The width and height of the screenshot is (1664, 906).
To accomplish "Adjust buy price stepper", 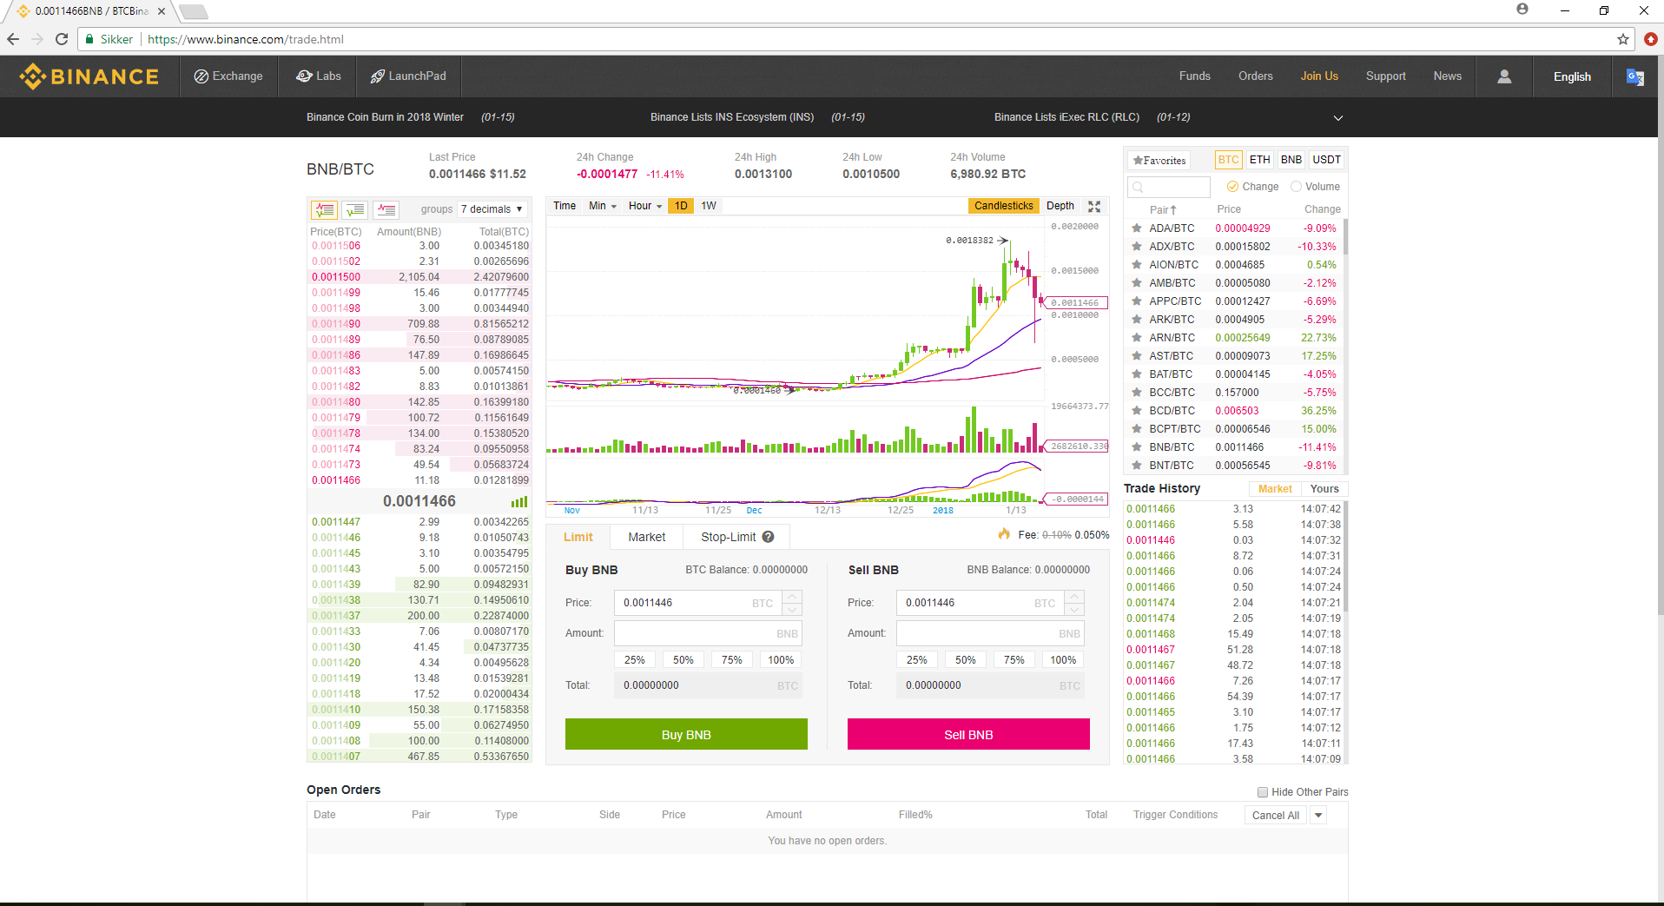I will point(792,603).
